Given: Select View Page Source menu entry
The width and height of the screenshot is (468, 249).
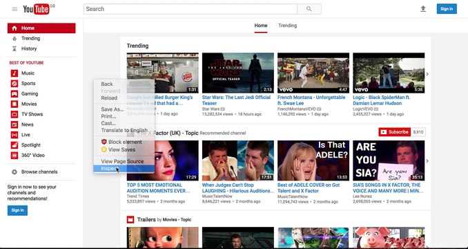Looking at the screenshot, I should point(122,161).
